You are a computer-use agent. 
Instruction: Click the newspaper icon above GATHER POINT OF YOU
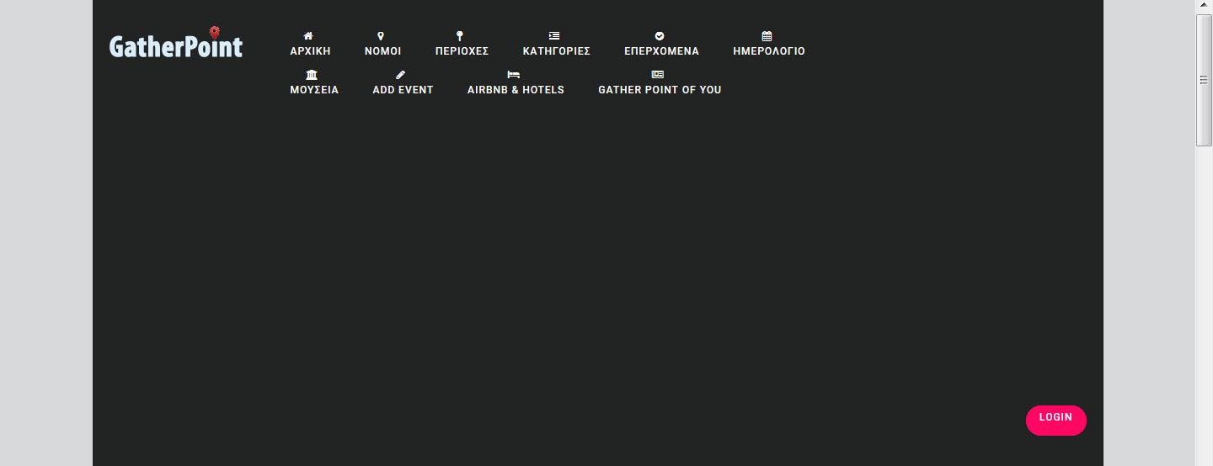coord(658,75)
